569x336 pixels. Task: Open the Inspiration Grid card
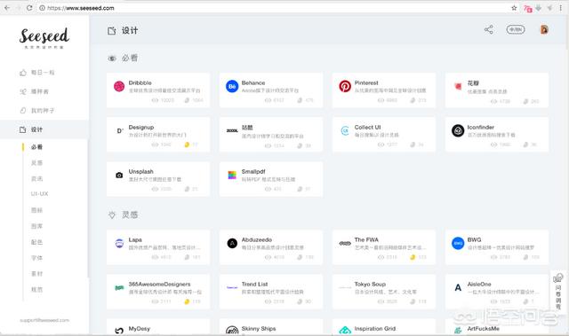pyautogui.click(x=384, y=326)
